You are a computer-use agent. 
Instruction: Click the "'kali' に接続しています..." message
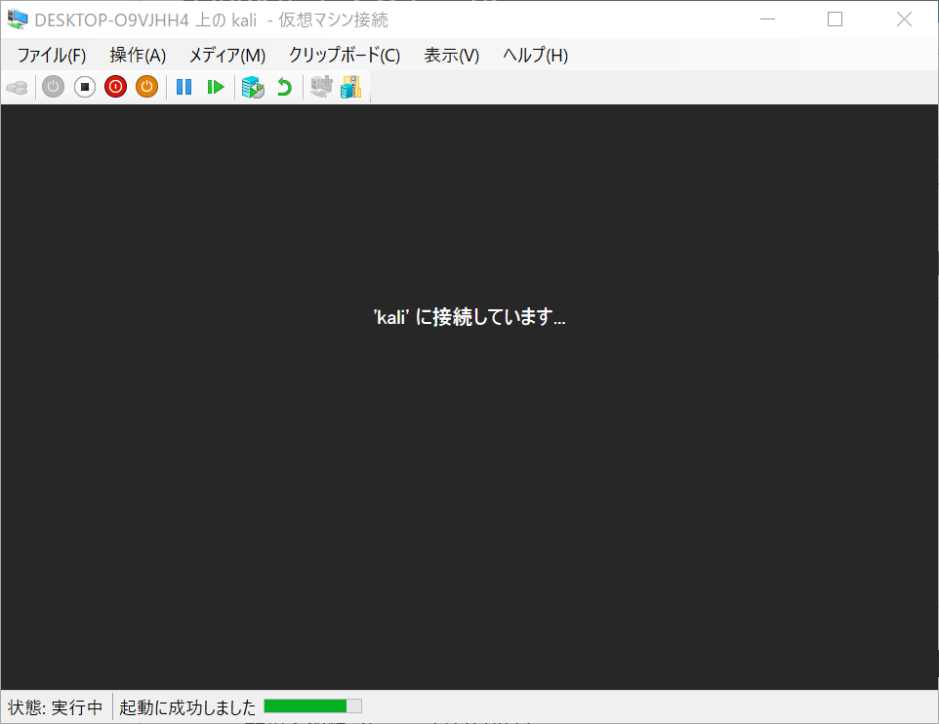tap(469, 317)
